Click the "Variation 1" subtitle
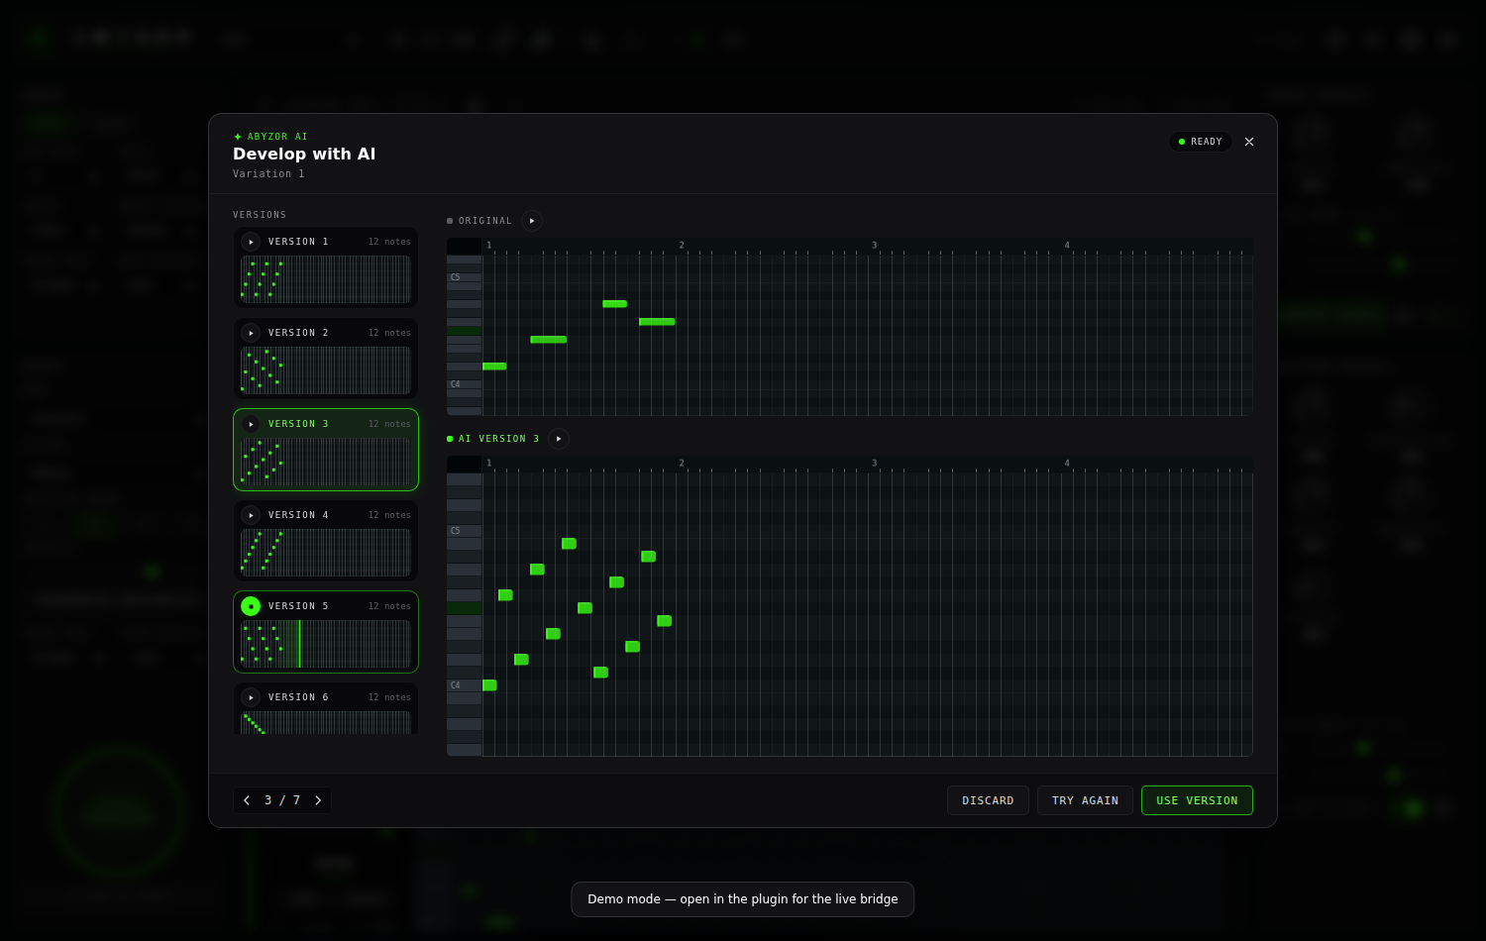 268,174
